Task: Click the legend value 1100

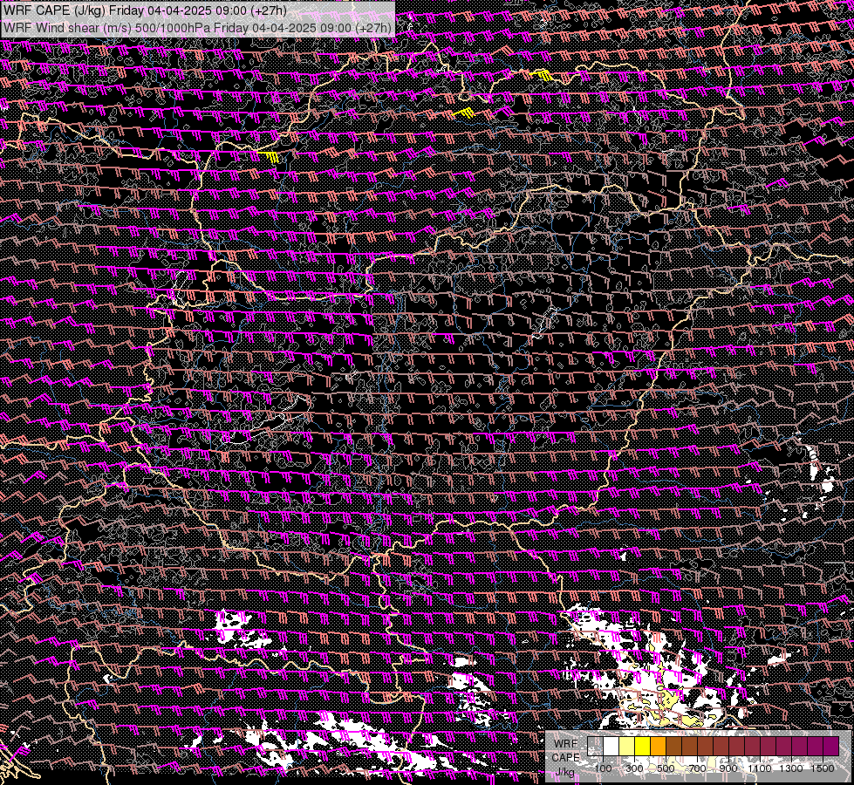Action: pyautogui.click(x=759, y=768)
